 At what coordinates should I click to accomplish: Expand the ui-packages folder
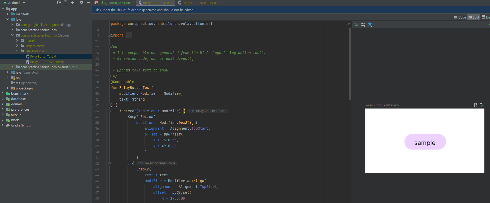click(x=7, y=88)
